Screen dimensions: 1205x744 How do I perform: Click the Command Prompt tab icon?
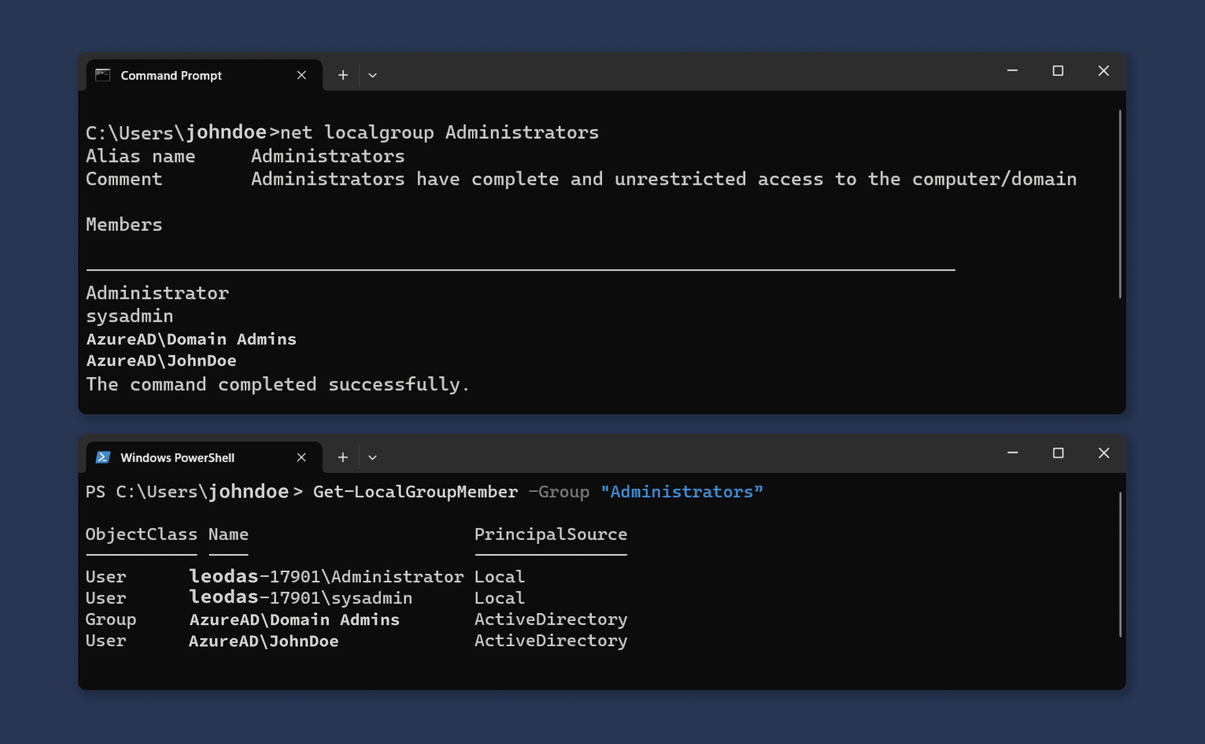[103, 75]
